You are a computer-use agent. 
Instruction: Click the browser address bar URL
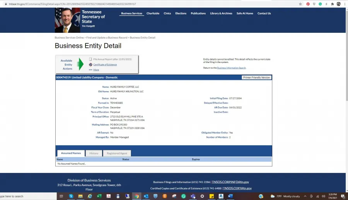[x=72, y=4]
